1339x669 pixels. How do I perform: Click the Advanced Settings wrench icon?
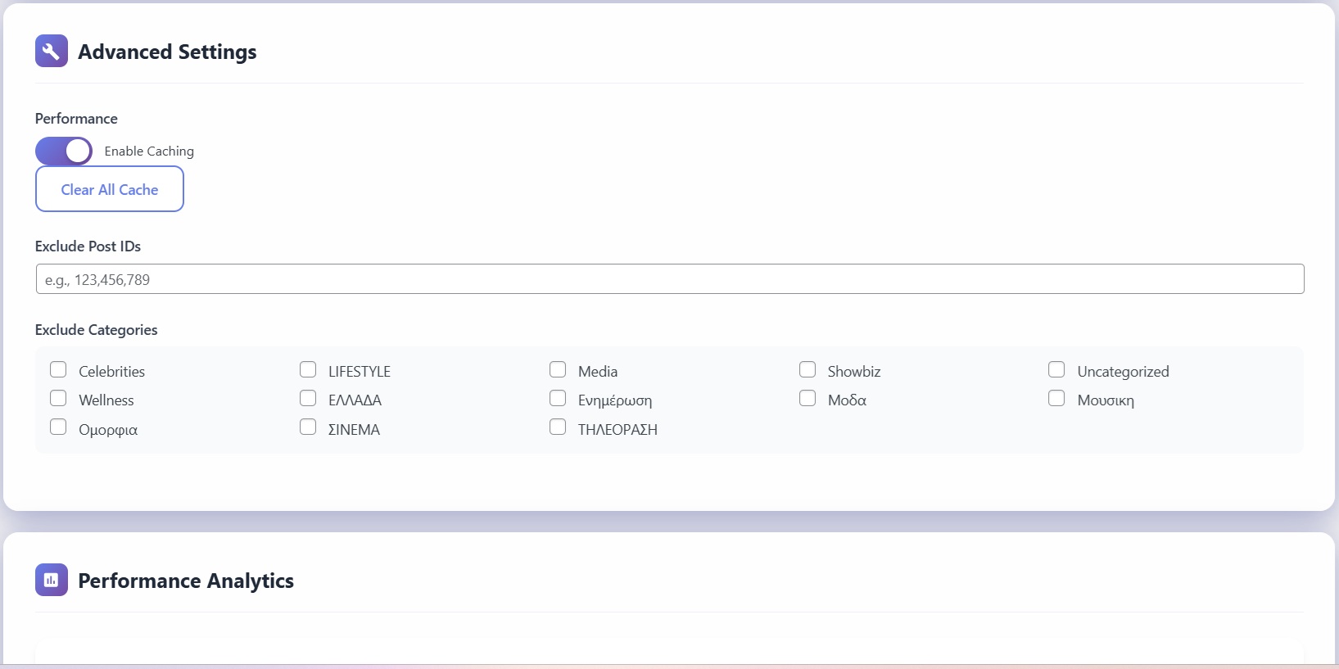coord(52,51)
